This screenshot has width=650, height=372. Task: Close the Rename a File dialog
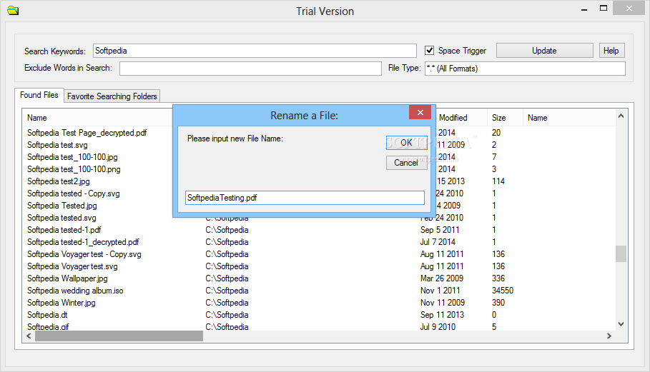pos(420,113)
